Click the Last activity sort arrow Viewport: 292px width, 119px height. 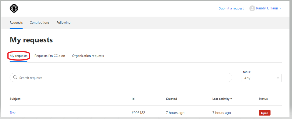pos(231,99)
